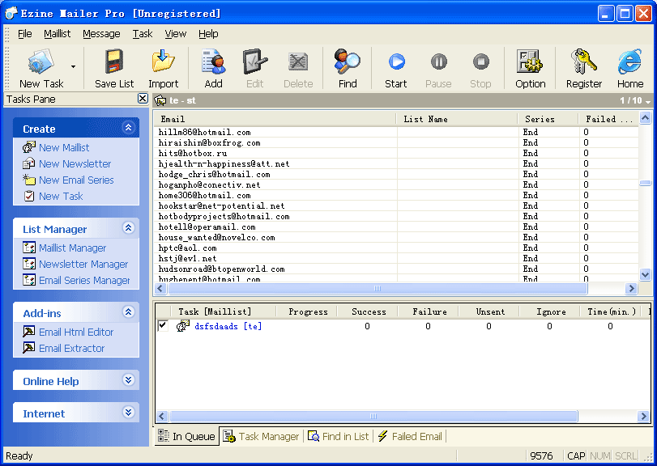The height and width of the screenshot is (466, 657).
Task: Click the Maillist Manager icon
Action: tap(29, 248)
